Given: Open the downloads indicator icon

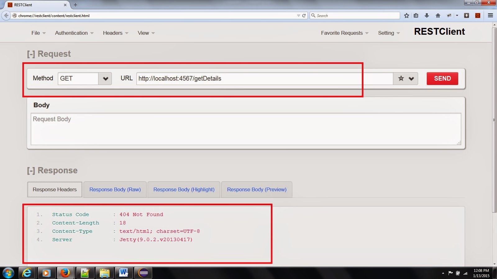Looking at the screenshot, I should pos(427,15).
